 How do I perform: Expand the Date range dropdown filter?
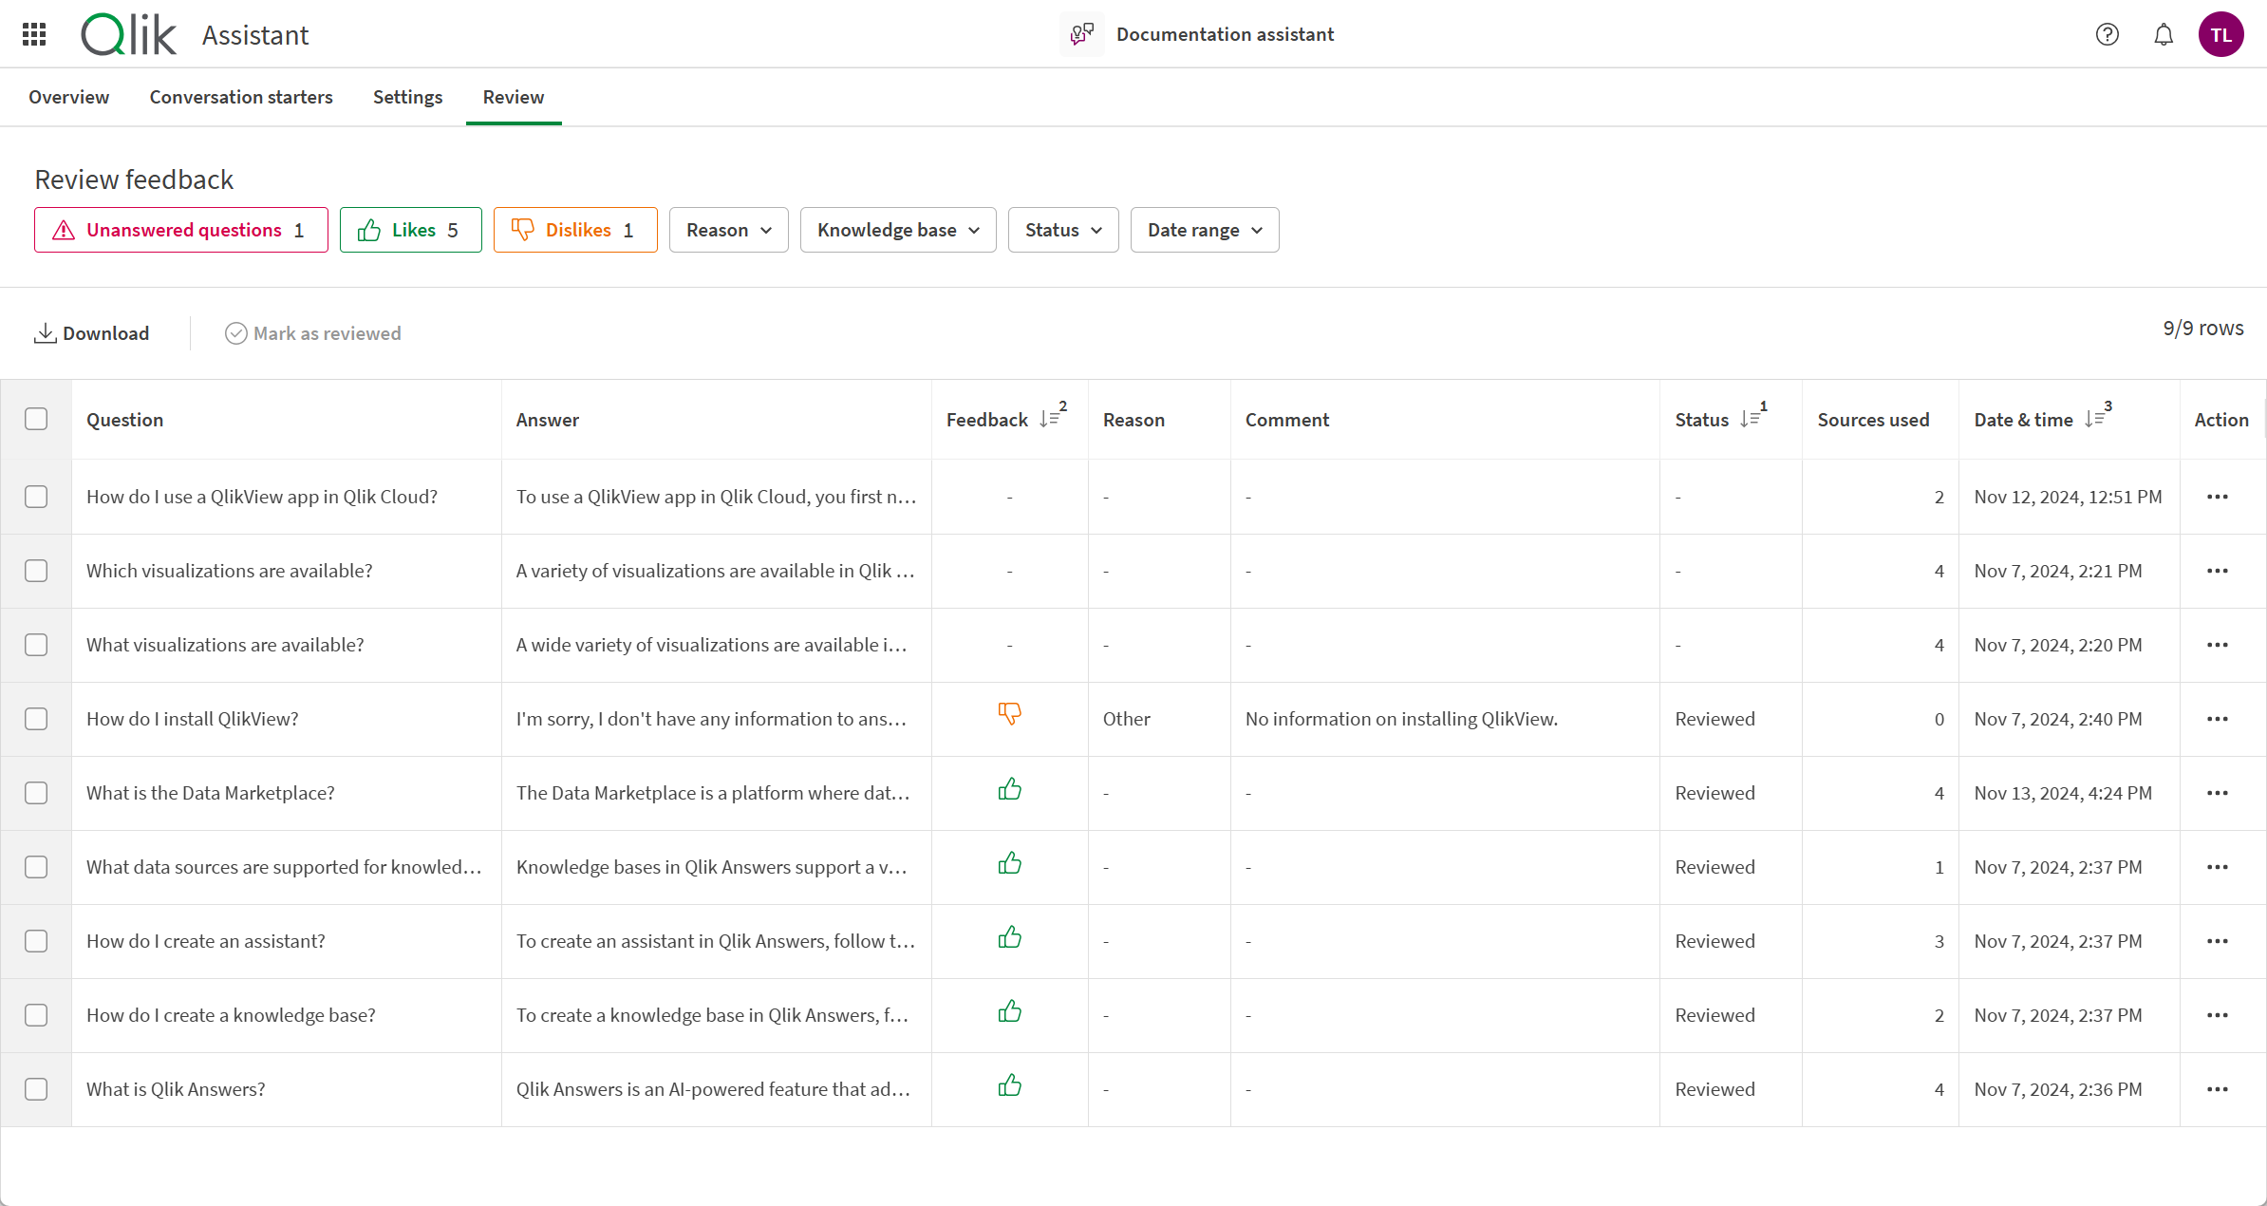pyautogui.click(x=1204, y=230)
